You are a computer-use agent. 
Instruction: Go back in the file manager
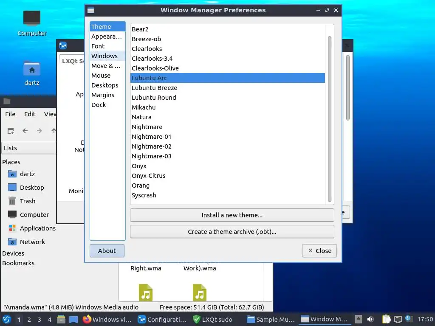(25, 131)
